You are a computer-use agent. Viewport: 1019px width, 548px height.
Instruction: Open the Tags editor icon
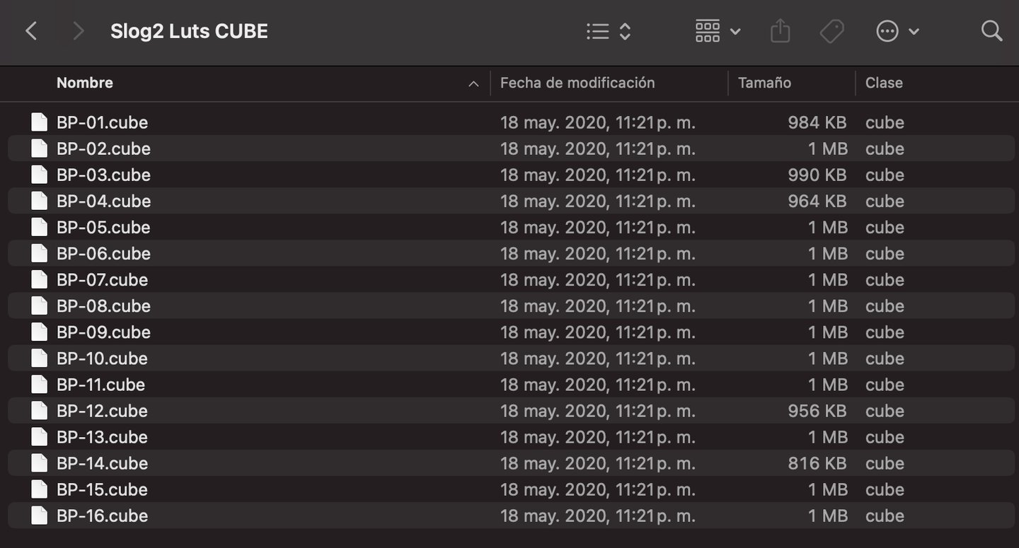pyautogui.click(x=831, y=31)
